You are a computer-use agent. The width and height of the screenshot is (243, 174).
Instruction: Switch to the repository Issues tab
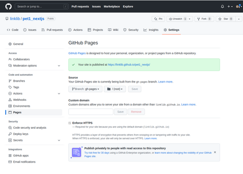click(30, 30)
